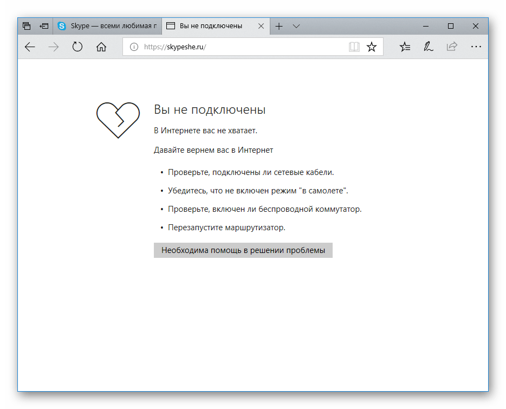Screen dimensions: 506x409
Task: Open the tabs you've set aside icon
Action: coord(27,26)
